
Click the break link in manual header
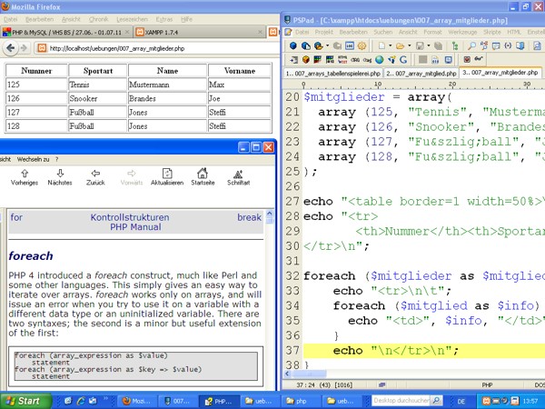(x=249, y=217)
